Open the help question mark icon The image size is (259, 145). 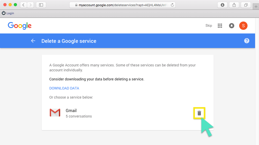(x=246, y=41)
